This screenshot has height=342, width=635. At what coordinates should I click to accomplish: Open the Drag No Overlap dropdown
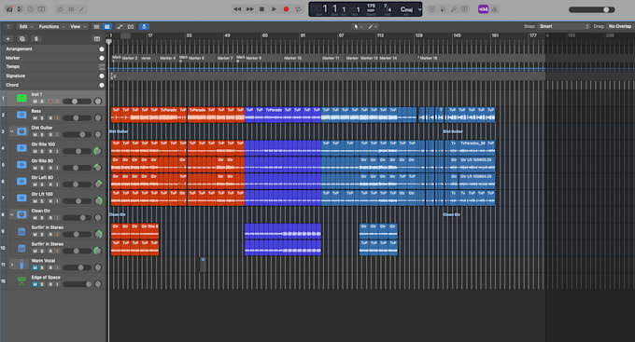(x=620, y=26)
